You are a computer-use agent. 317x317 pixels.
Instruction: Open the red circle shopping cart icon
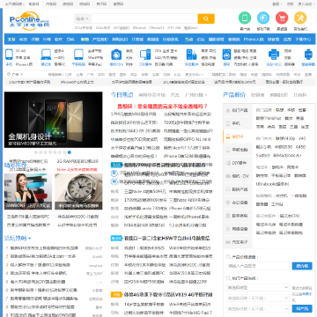point(282,18)
